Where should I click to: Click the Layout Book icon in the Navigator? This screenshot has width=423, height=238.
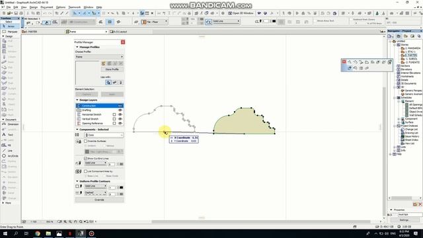point(412,36)
